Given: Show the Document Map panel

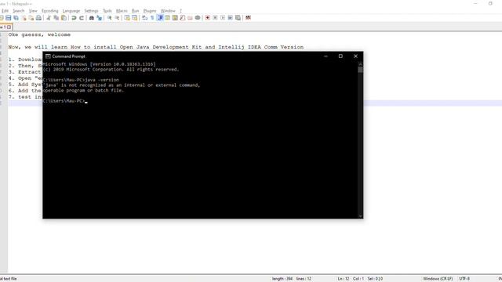Looking at the screenshot, I should point(175,18).
